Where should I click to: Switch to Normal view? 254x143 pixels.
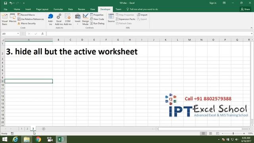tap(203, 133)
